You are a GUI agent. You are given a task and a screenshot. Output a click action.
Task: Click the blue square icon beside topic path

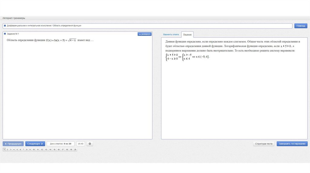coord(5,26)
